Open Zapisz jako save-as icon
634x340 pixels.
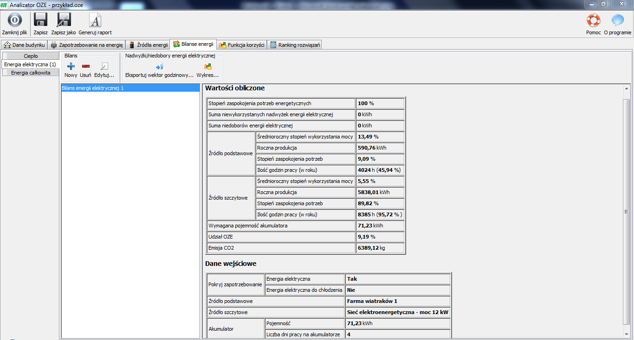(x=64, y=20)
